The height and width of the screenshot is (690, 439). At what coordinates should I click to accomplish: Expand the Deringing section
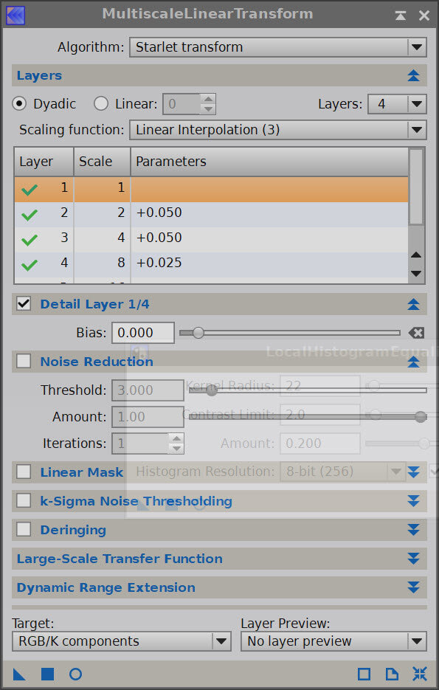(x=413, y=529)
